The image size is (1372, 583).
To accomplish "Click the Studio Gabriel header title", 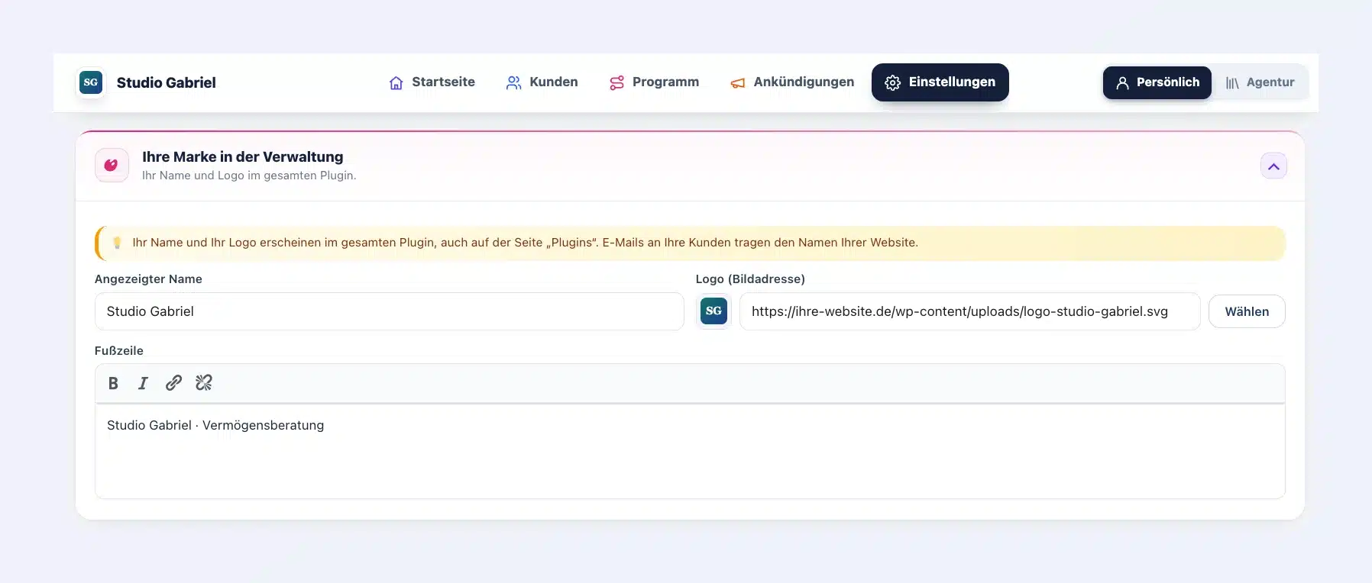I will click(166, 82).
